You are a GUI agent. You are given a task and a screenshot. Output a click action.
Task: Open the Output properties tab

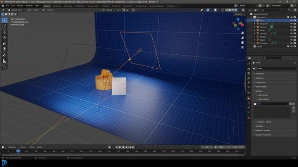point(249,74)
